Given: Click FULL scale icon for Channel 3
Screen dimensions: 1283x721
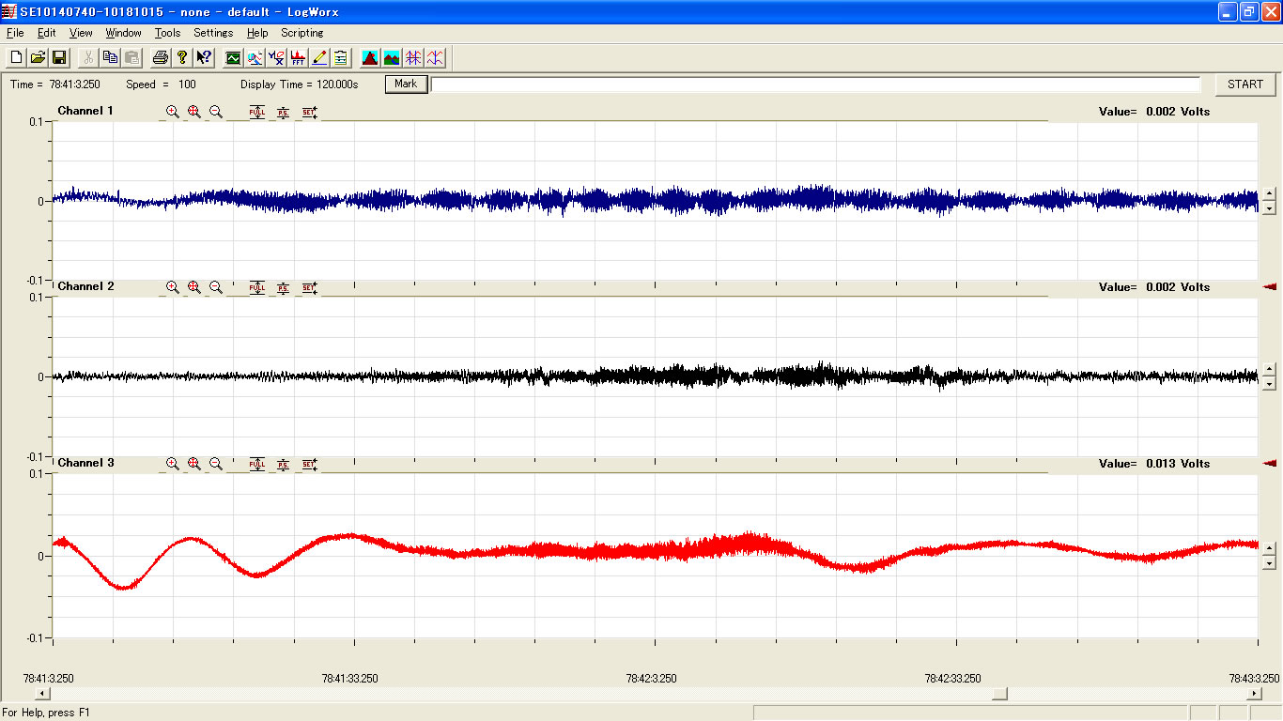Looking at the screenshot, I should pos(257,464).
